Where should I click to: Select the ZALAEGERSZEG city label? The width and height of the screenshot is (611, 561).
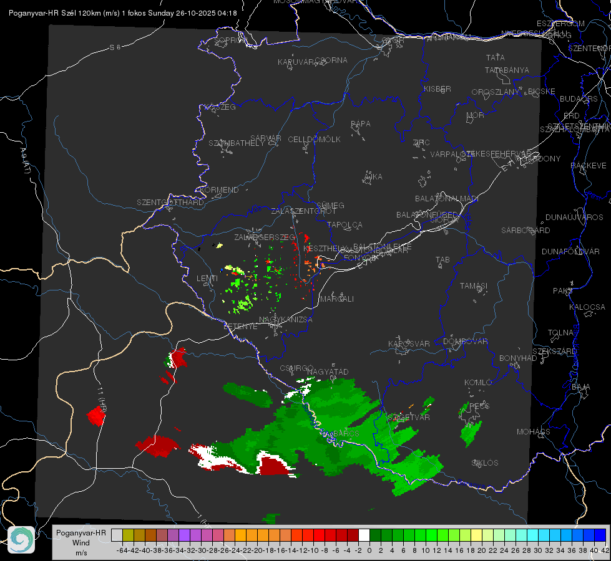pyautogui.click(x=265, y=237)
